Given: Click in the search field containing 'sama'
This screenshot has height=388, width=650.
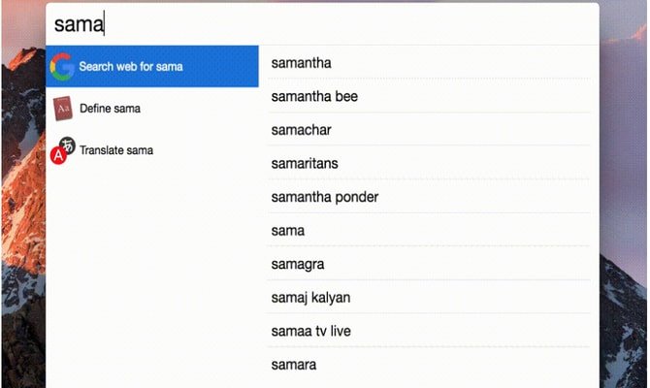Looking at the screenshot, I should point(322,24).
